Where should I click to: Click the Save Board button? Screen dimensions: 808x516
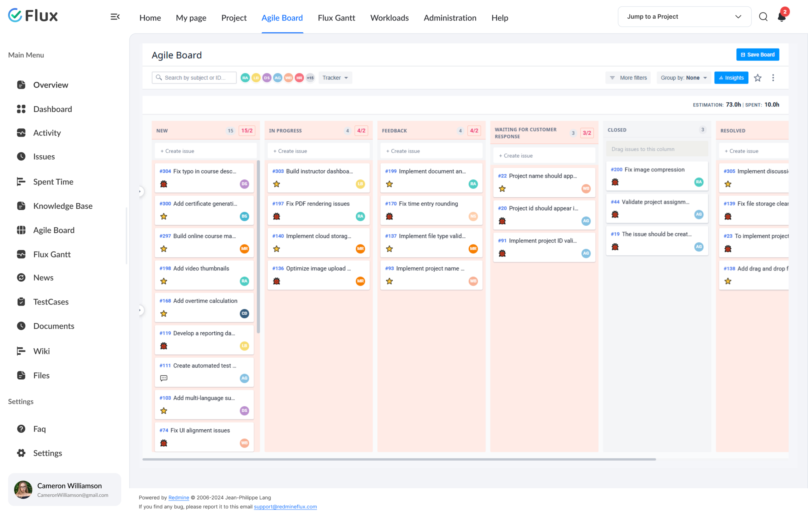[758, 55]
